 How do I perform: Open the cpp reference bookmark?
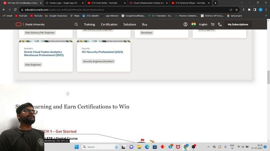coord(110,16)
